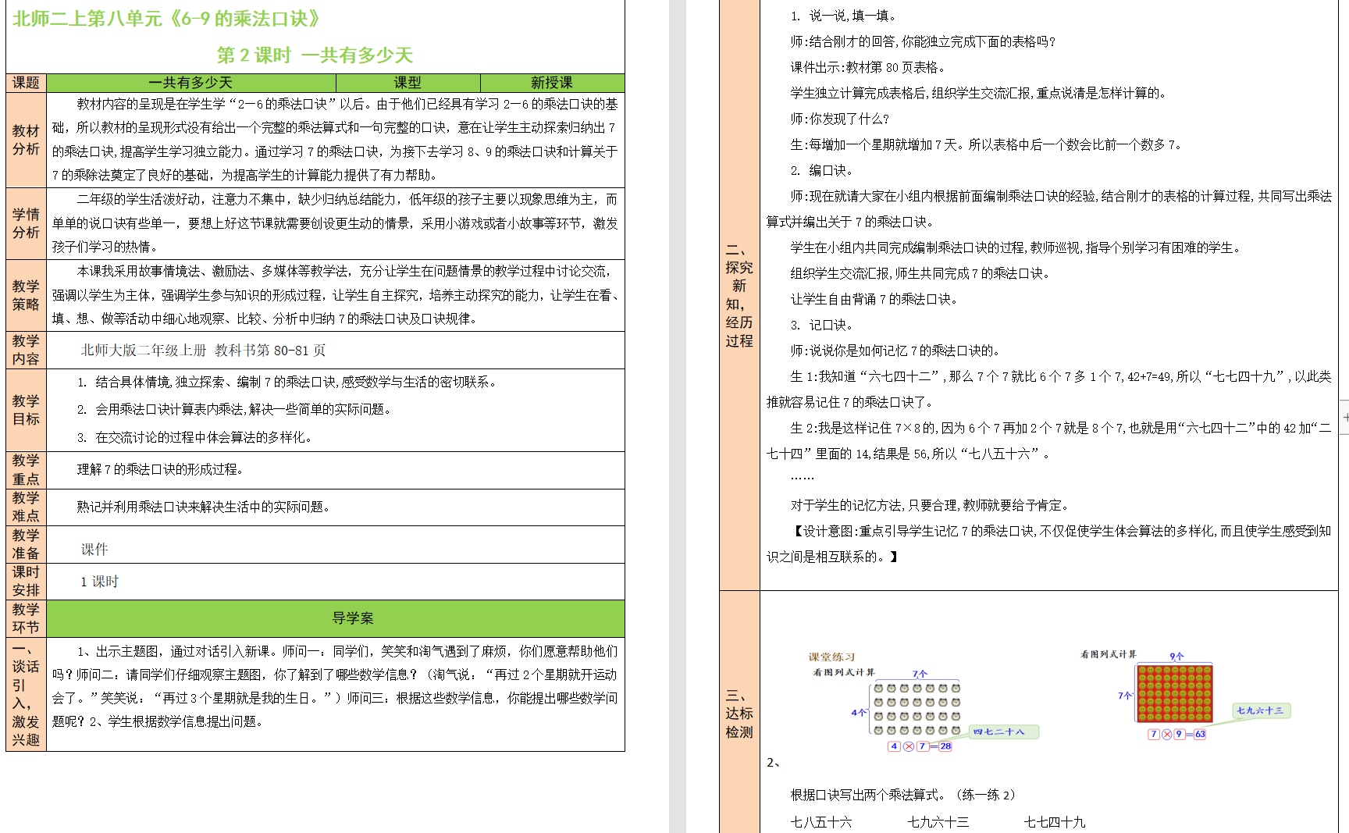Screen dimensions: 1349x833
Task: Click text 理解7的乘法口诀的形成过程
Action: click(160, 469)
